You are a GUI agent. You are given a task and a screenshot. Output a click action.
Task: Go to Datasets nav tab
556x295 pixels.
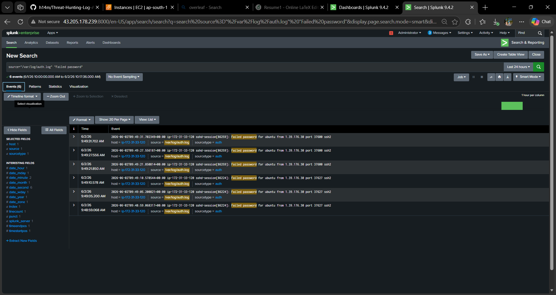pos(52,43)
